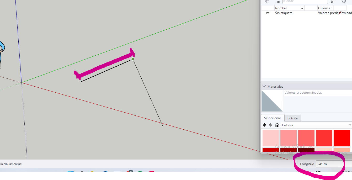Click the Longitud measurement field
352x180 pixels.
(329, 164)
